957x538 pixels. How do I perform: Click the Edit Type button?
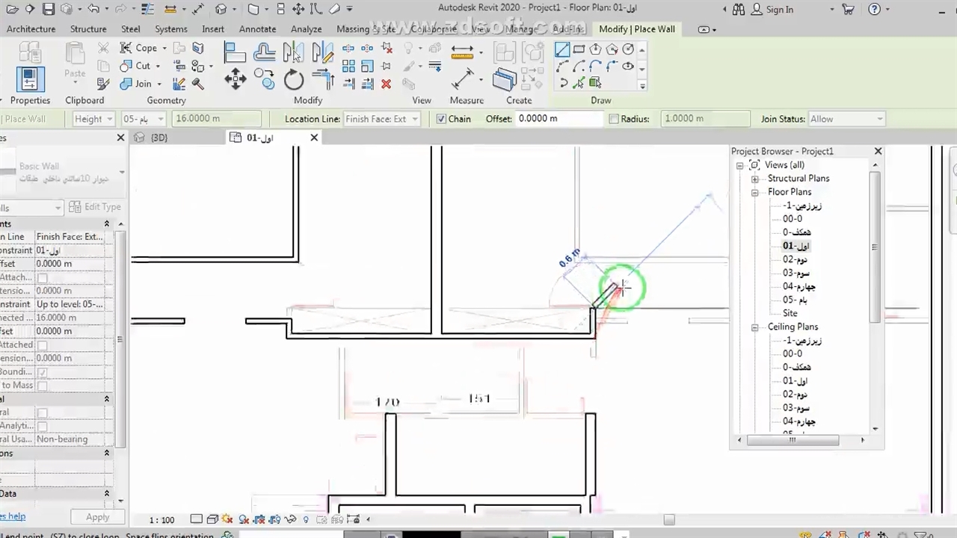[95, 207]
